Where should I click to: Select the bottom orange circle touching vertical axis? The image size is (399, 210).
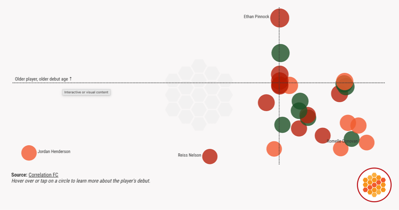pyautogui.click(x=274, y=149)
